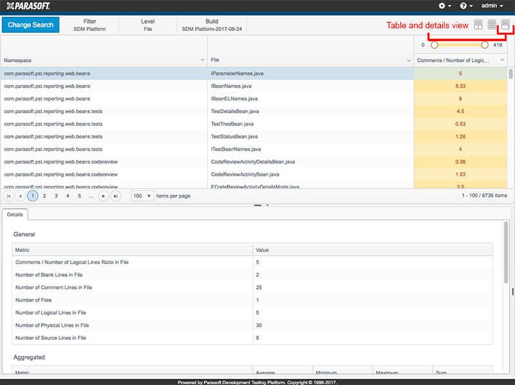Open File column dropdown arrow

coord(409,60)
